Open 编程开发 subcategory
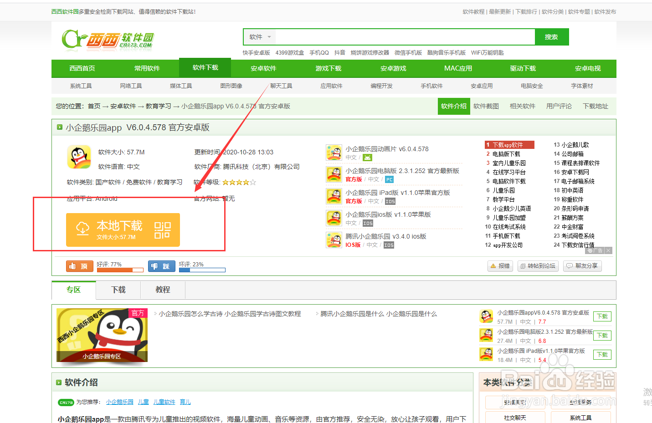This screenshot has height=423, width=652. point(381,86)
